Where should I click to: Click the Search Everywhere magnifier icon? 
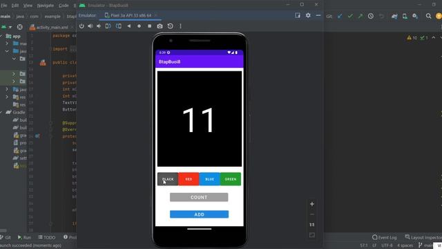click(x=428, y=16)
